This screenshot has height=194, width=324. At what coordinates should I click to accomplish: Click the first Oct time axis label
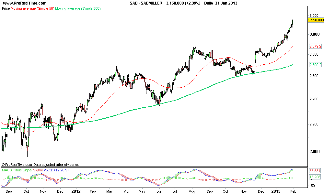tap(26, 191)
